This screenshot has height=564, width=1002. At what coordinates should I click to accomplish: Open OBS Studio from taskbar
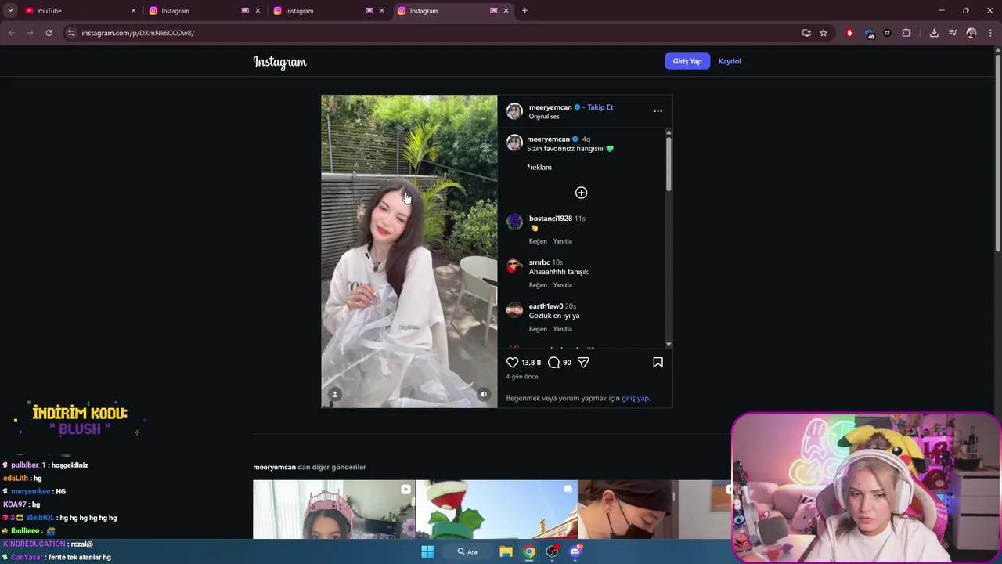point(553,551)
